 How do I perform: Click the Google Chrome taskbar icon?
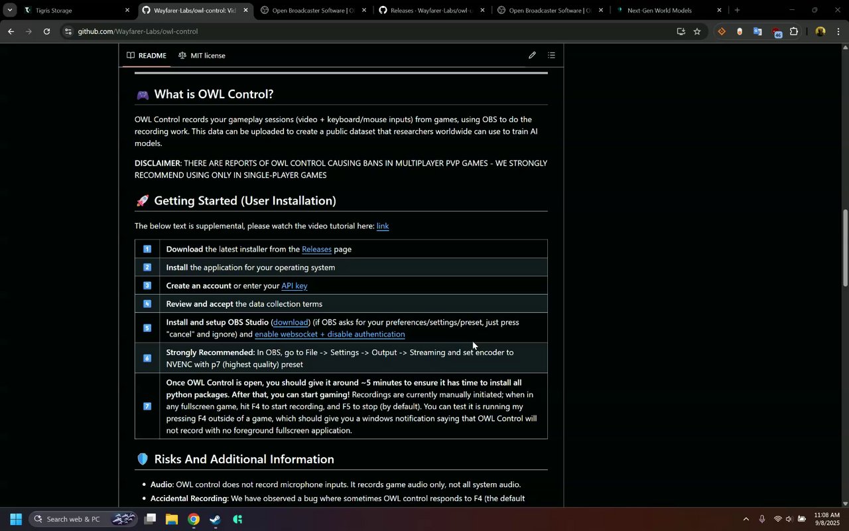coord(194,519)
